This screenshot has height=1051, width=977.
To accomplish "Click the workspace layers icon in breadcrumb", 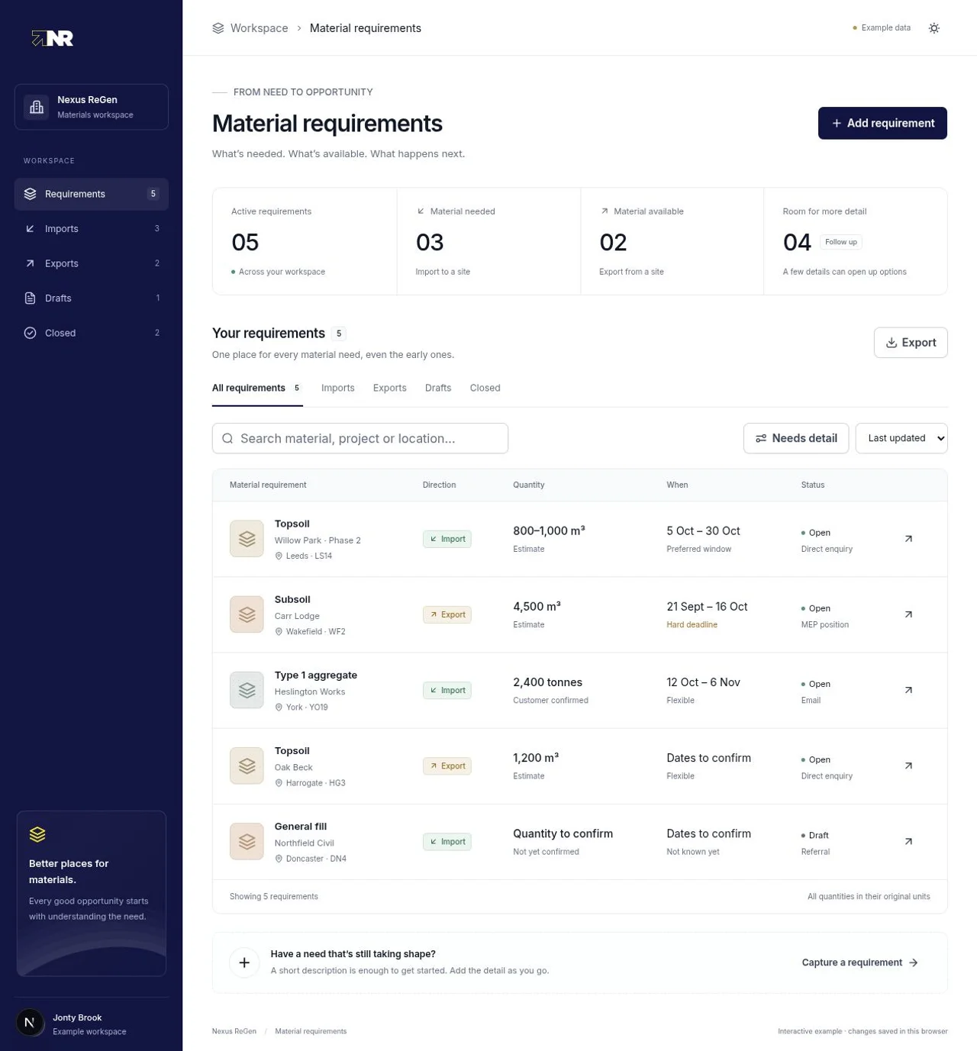I will pyautogui.click(x=218, y=28).
